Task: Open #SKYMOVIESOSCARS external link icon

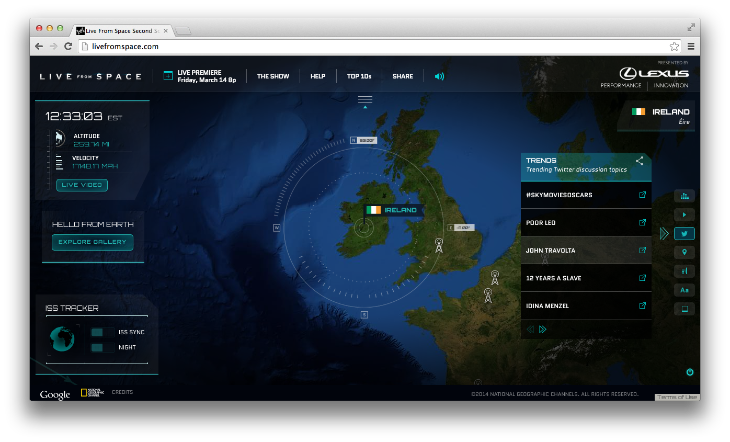Action: point(642,195)
